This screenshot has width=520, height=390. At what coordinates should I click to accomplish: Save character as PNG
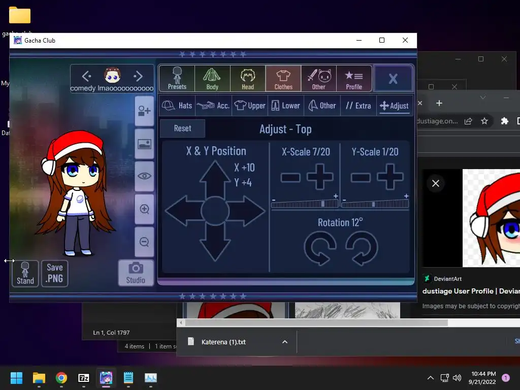55,274
